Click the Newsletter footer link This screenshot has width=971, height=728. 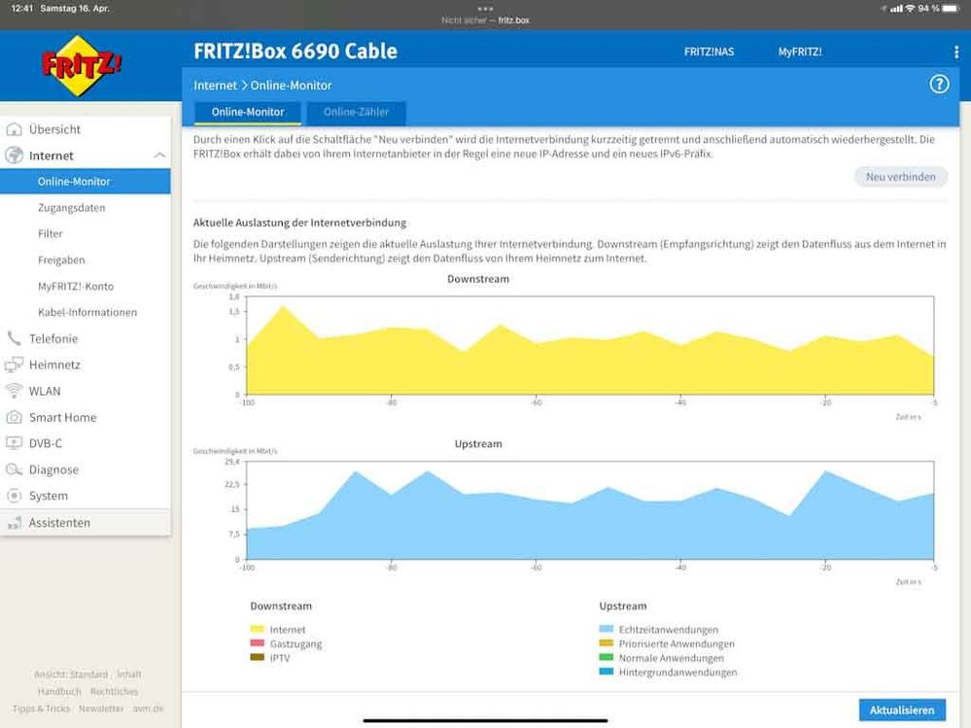click(101, 709)
